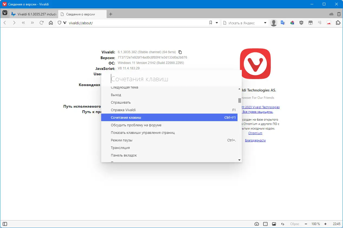
Task: Choose the Выход command
Action: tap(169, 95)
